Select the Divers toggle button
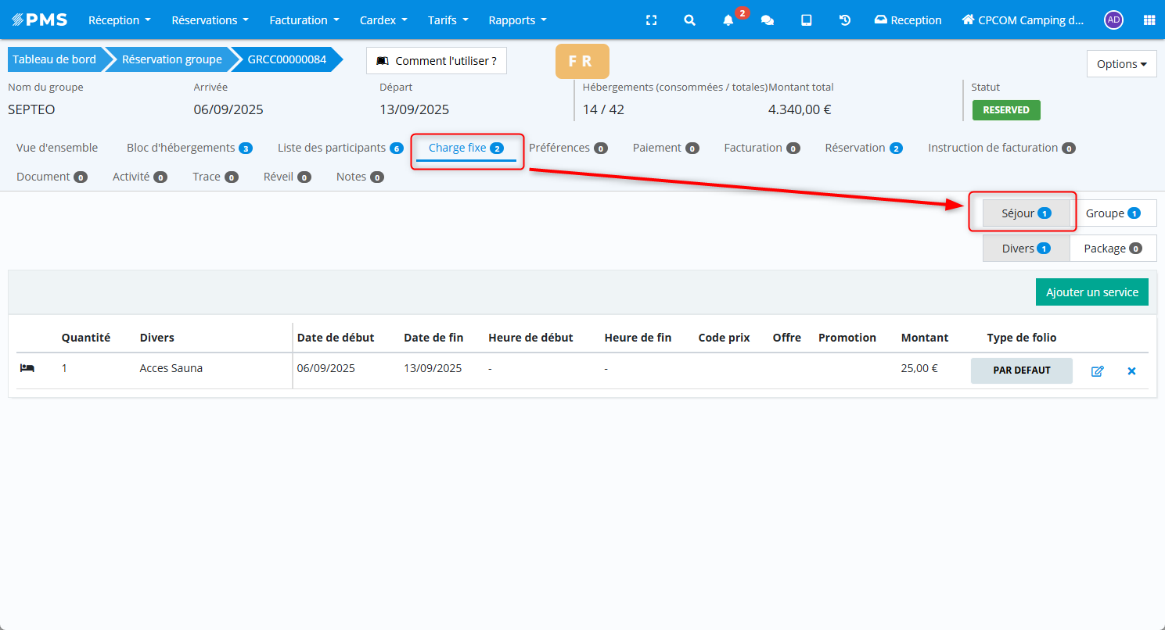The image size is (1165, 630). [1026, 249]
